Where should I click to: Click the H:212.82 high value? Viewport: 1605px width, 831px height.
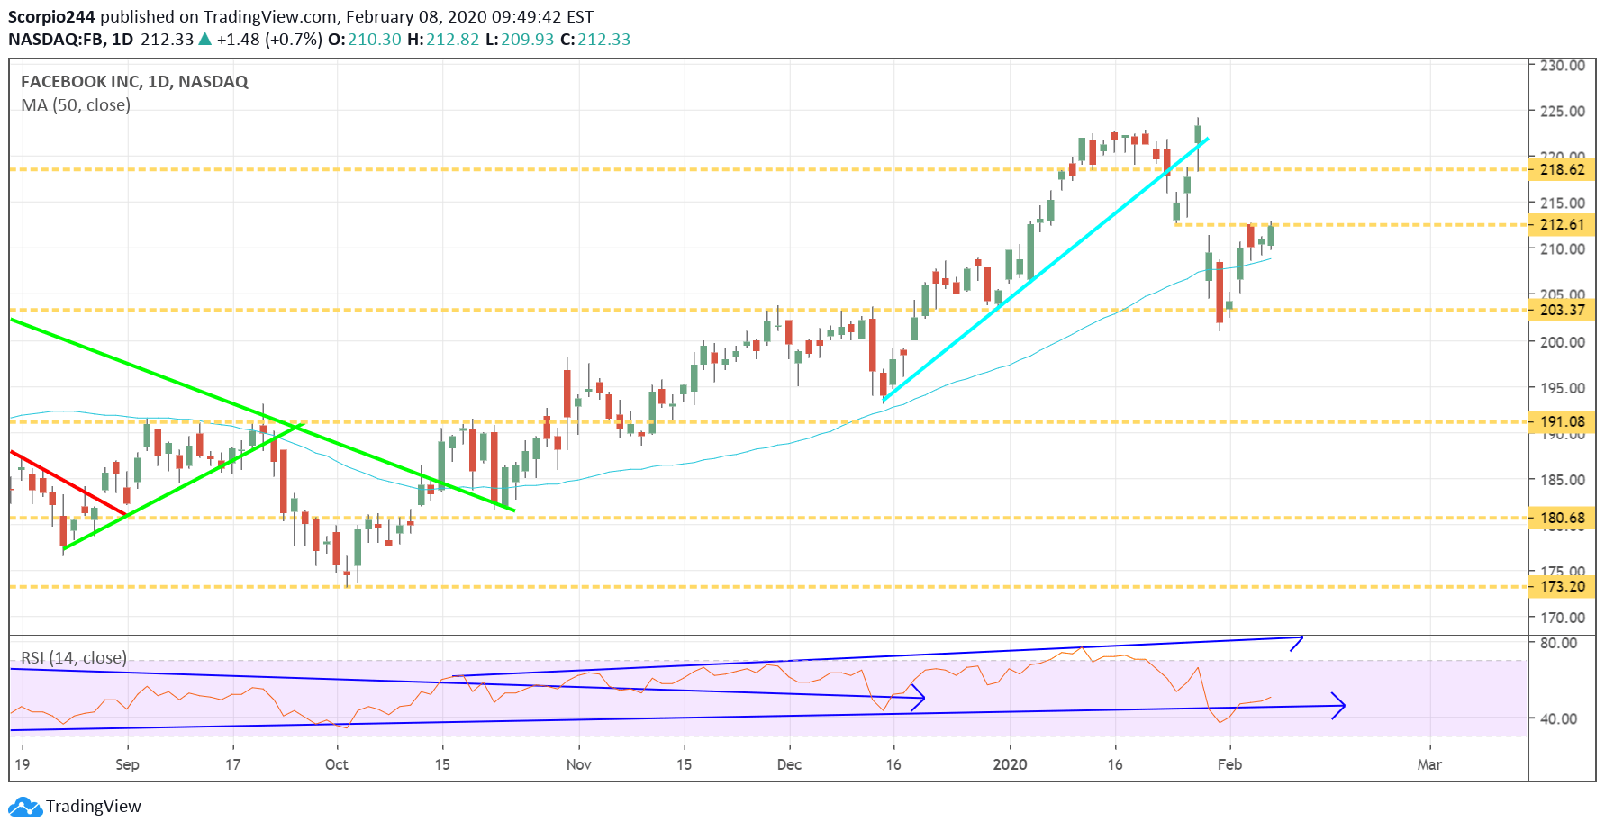[443, 40]
